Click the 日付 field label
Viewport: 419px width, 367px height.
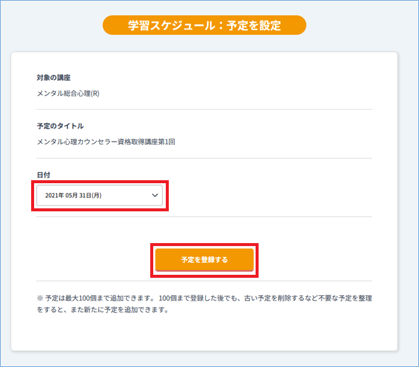[43, 175]
